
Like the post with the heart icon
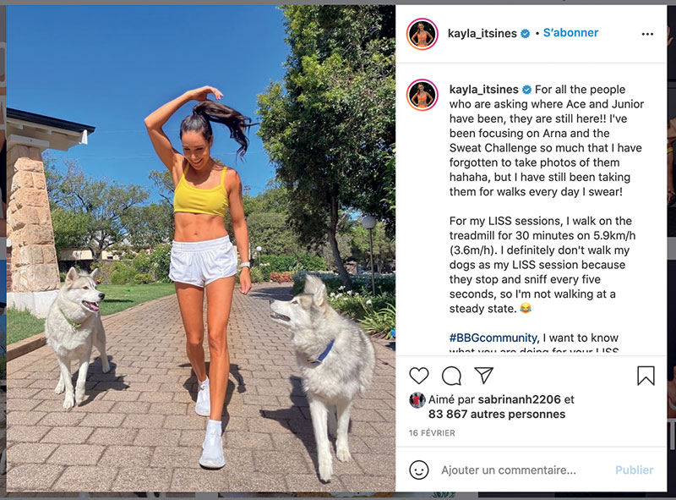click(418, 376)
